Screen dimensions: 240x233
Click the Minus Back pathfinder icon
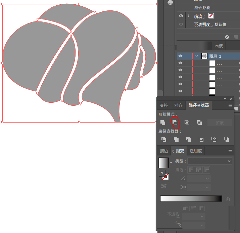(x=227, y=139)
